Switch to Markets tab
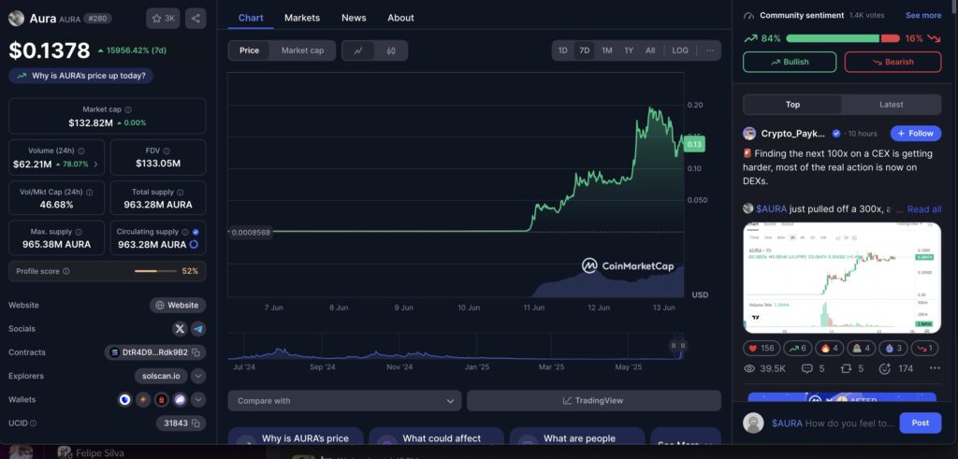Viewport: 958px width, 459px height. (x=302, y=18)
